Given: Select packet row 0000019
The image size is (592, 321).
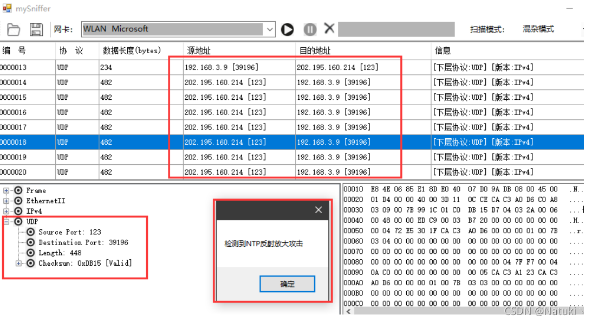Looking at the screenshot, I should click(292, 157).
